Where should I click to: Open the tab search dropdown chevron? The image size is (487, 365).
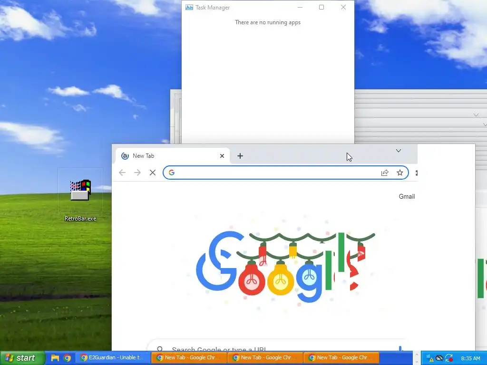pyautogui.click(x=399, y=151)
